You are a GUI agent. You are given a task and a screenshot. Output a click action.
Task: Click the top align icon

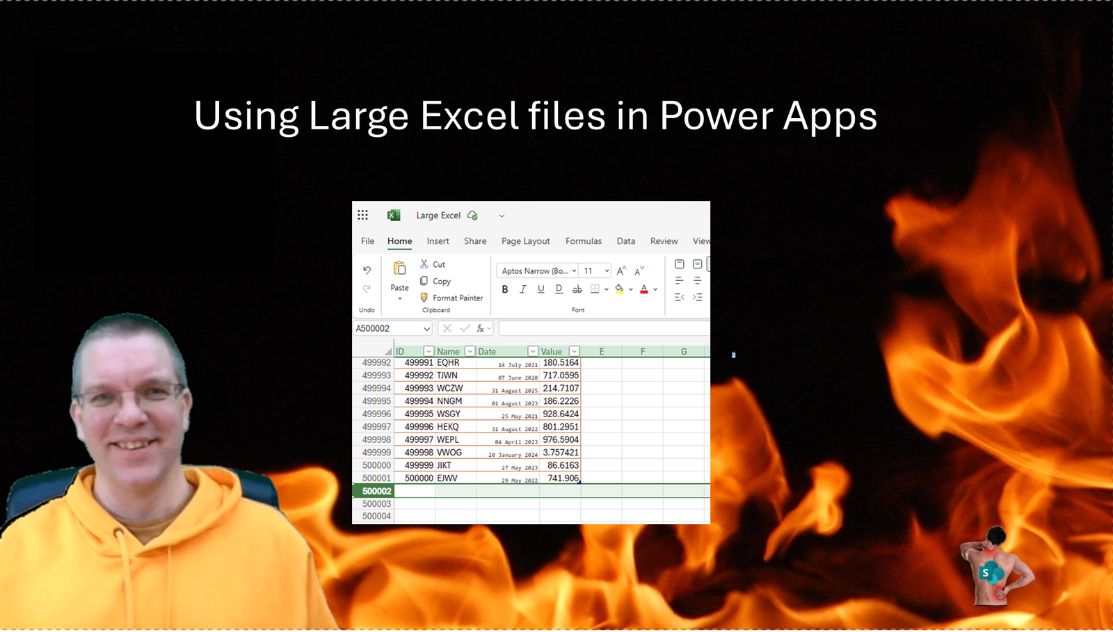click(680, 264)
